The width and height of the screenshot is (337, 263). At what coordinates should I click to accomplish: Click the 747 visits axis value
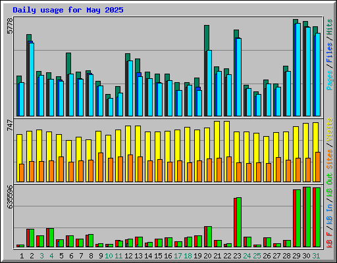pos(10,125)
